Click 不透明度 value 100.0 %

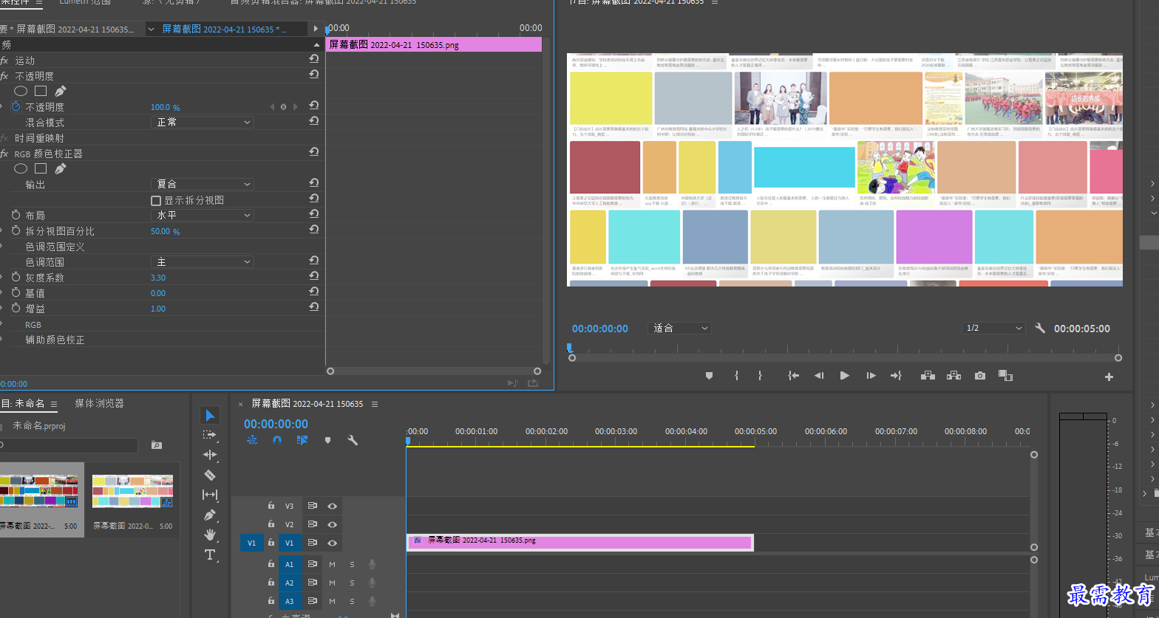coord(165,108)
